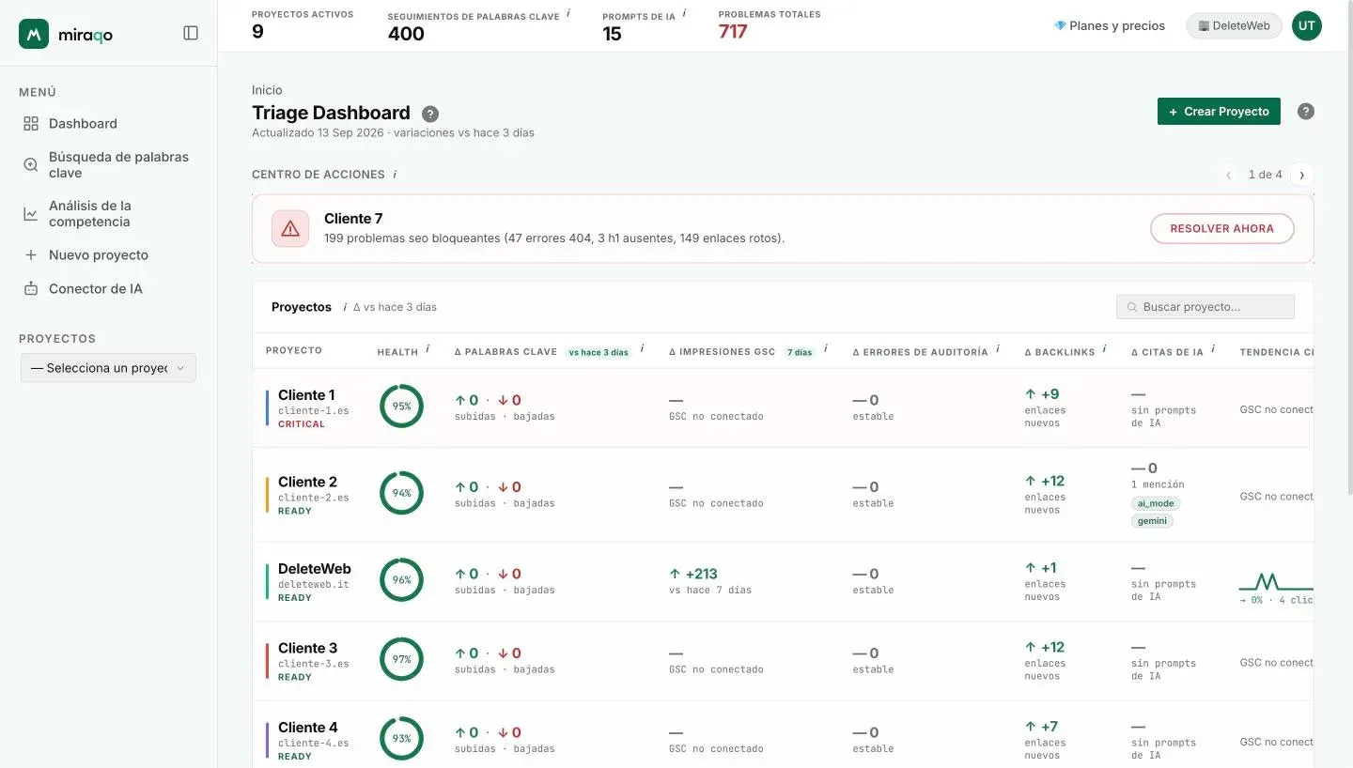
Task: Go to Búsqueda de palabras clave
Action: click(x=108, y=164)
